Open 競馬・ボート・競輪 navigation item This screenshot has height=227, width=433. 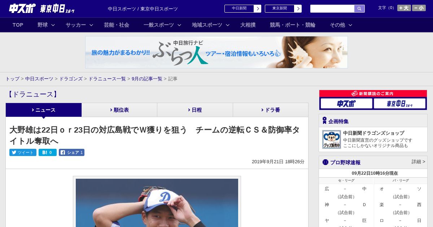point(293,25)
